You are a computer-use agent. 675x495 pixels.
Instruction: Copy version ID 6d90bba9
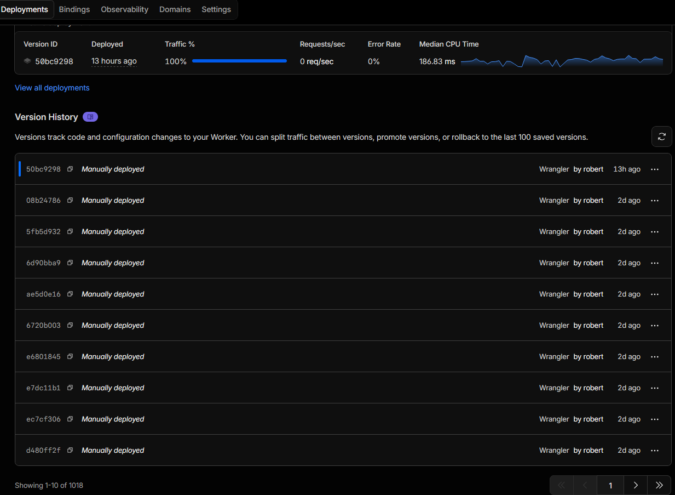70,263
